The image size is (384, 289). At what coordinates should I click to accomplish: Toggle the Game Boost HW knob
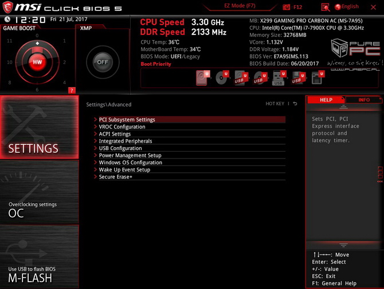pyautogui.click(x=37, y=62)
